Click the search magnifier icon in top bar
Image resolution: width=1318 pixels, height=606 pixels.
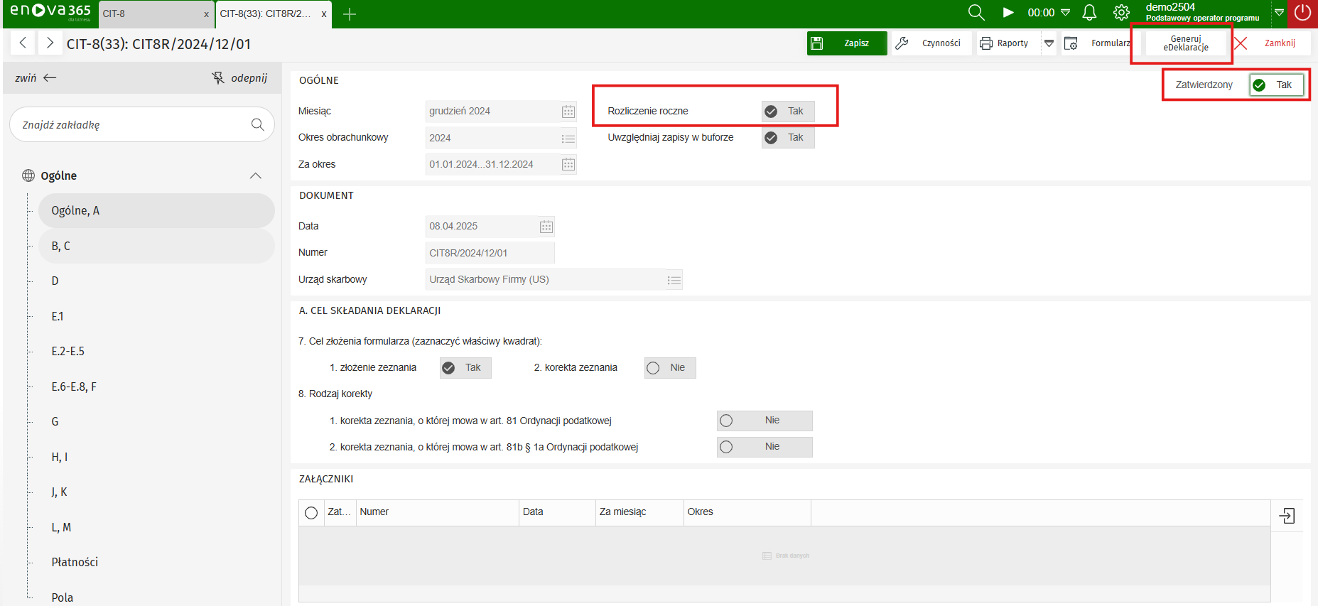[976, 13]
